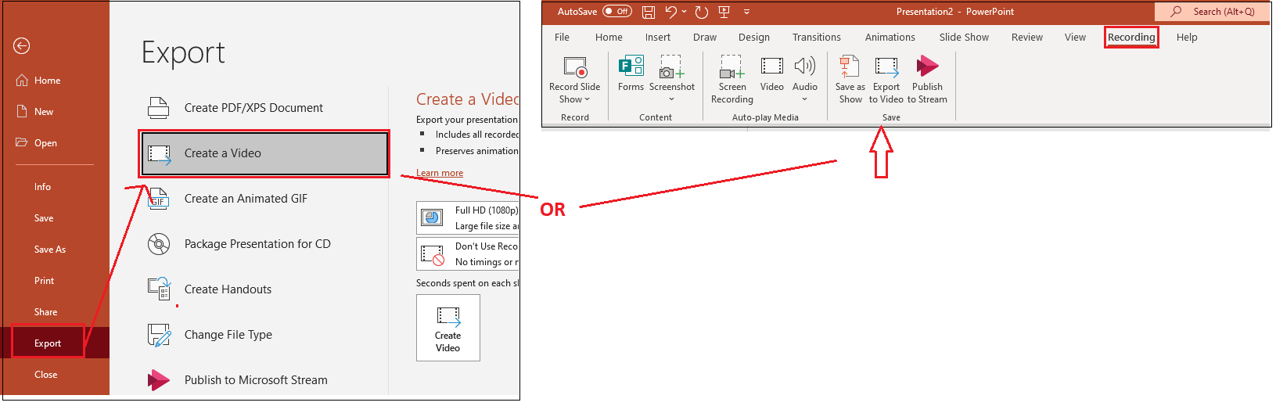This screenshot has height=406, width=1276.
Task: Open the Don't Use Recorded Timings dropdown
Action: pyautogui.click(x=468, y=254)
